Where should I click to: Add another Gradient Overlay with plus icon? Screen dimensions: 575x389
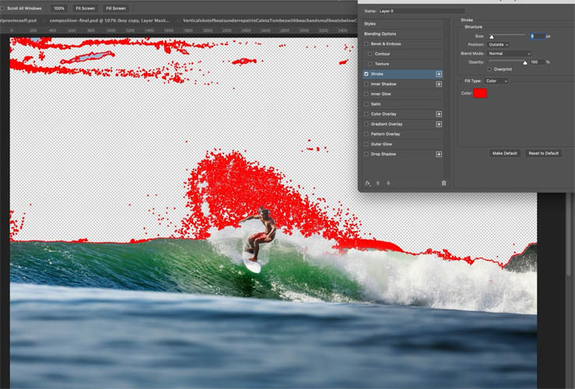coord(439,124)
